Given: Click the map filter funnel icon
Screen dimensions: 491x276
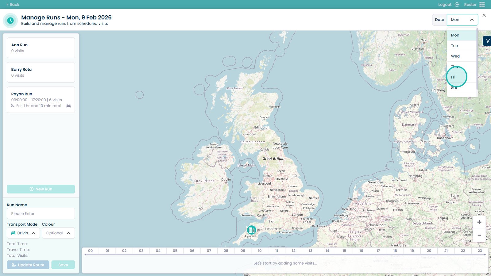Looking at the screenshot, I should click(487, 41).
